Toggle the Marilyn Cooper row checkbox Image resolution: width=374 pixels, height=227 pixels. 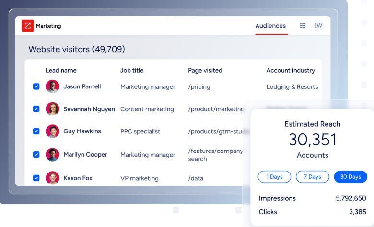[36, 154]
